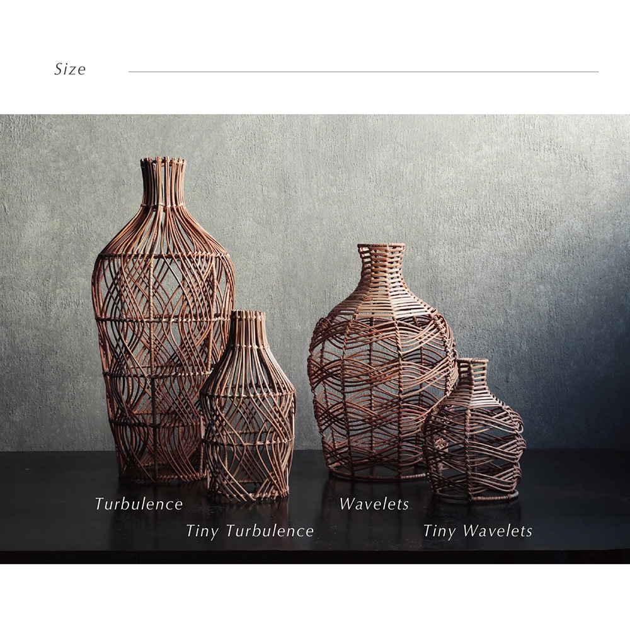Click the base ring of Tiny Wavelets vase
The height and width of the screenshot is (617, 630).
coord(476,497)
